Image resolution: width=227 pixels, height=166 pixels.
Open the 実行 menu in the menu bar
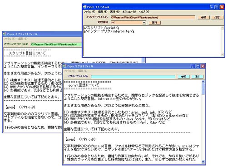[x=114, y=12]
